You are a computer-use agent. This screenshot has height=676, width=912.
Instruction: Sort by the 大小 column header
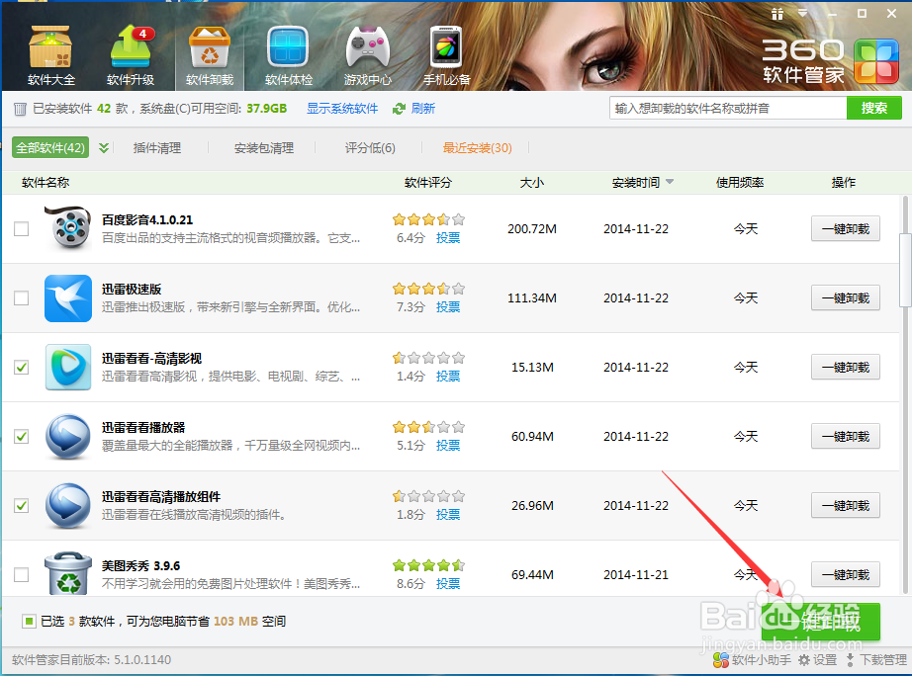tap(531, 183)
